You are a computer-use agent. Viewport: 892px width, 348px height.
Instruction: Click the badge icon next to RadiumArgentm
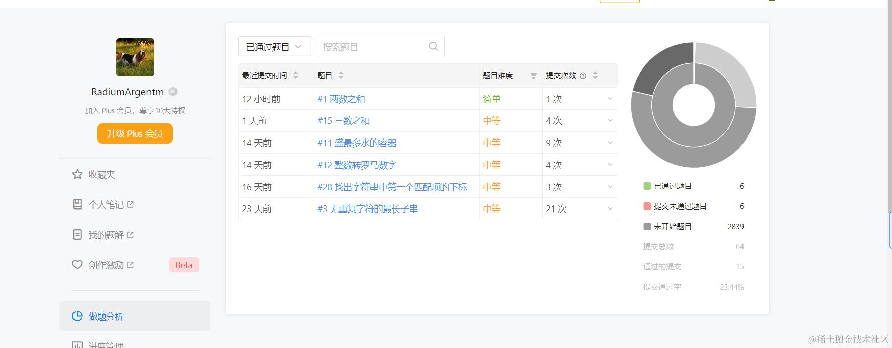173,92
